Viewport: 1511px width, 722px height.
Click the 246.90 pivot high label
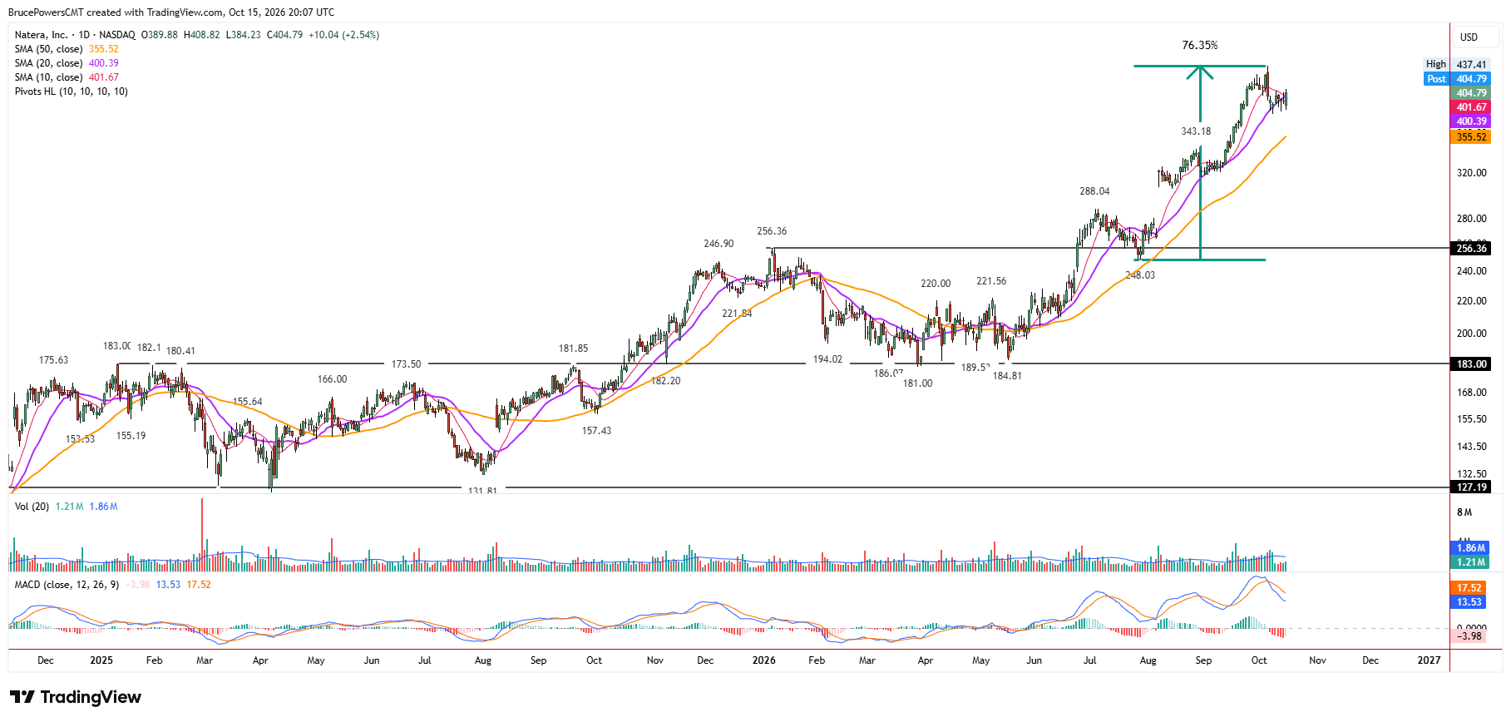(x=718, y=244)
